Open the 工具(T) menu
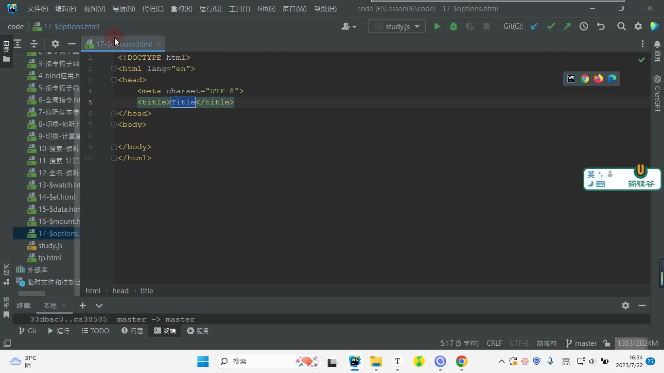Image resolution: width=664 pixels, height=373 pixels. (x=239, y=9)
